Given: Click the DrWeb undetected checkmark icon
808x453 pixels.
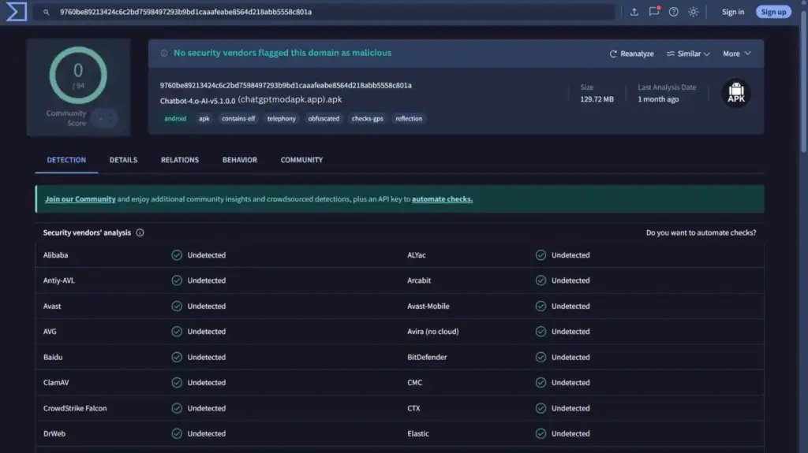Looking at the screenshot, I should (177, 433).
